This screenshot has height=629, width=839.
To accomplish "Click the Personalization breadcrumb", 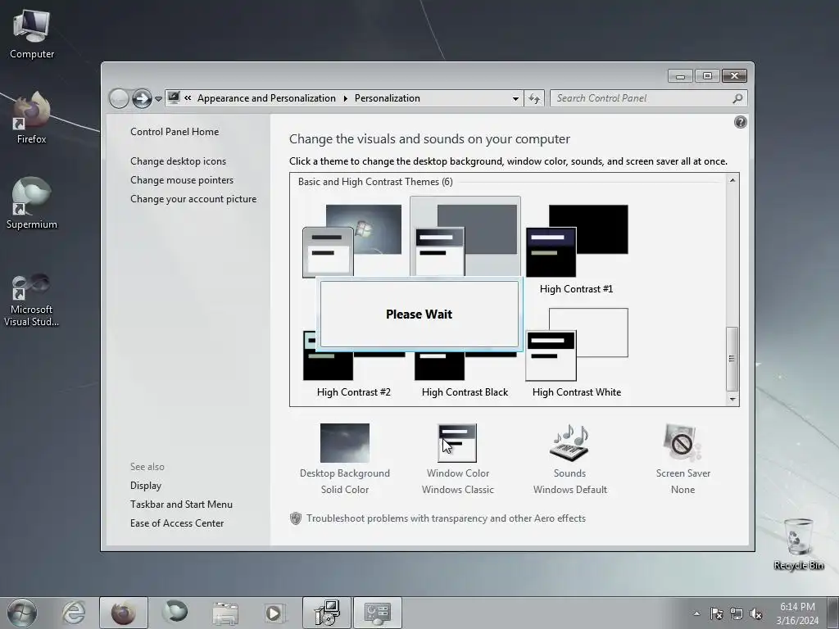I will (x=388, y=98).
